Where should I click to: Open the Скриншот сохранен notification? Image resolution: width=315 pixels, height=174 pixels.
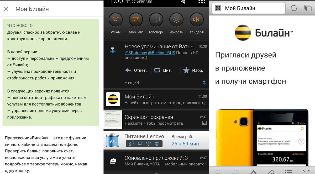pyautogui.click(x=156, y=120)
